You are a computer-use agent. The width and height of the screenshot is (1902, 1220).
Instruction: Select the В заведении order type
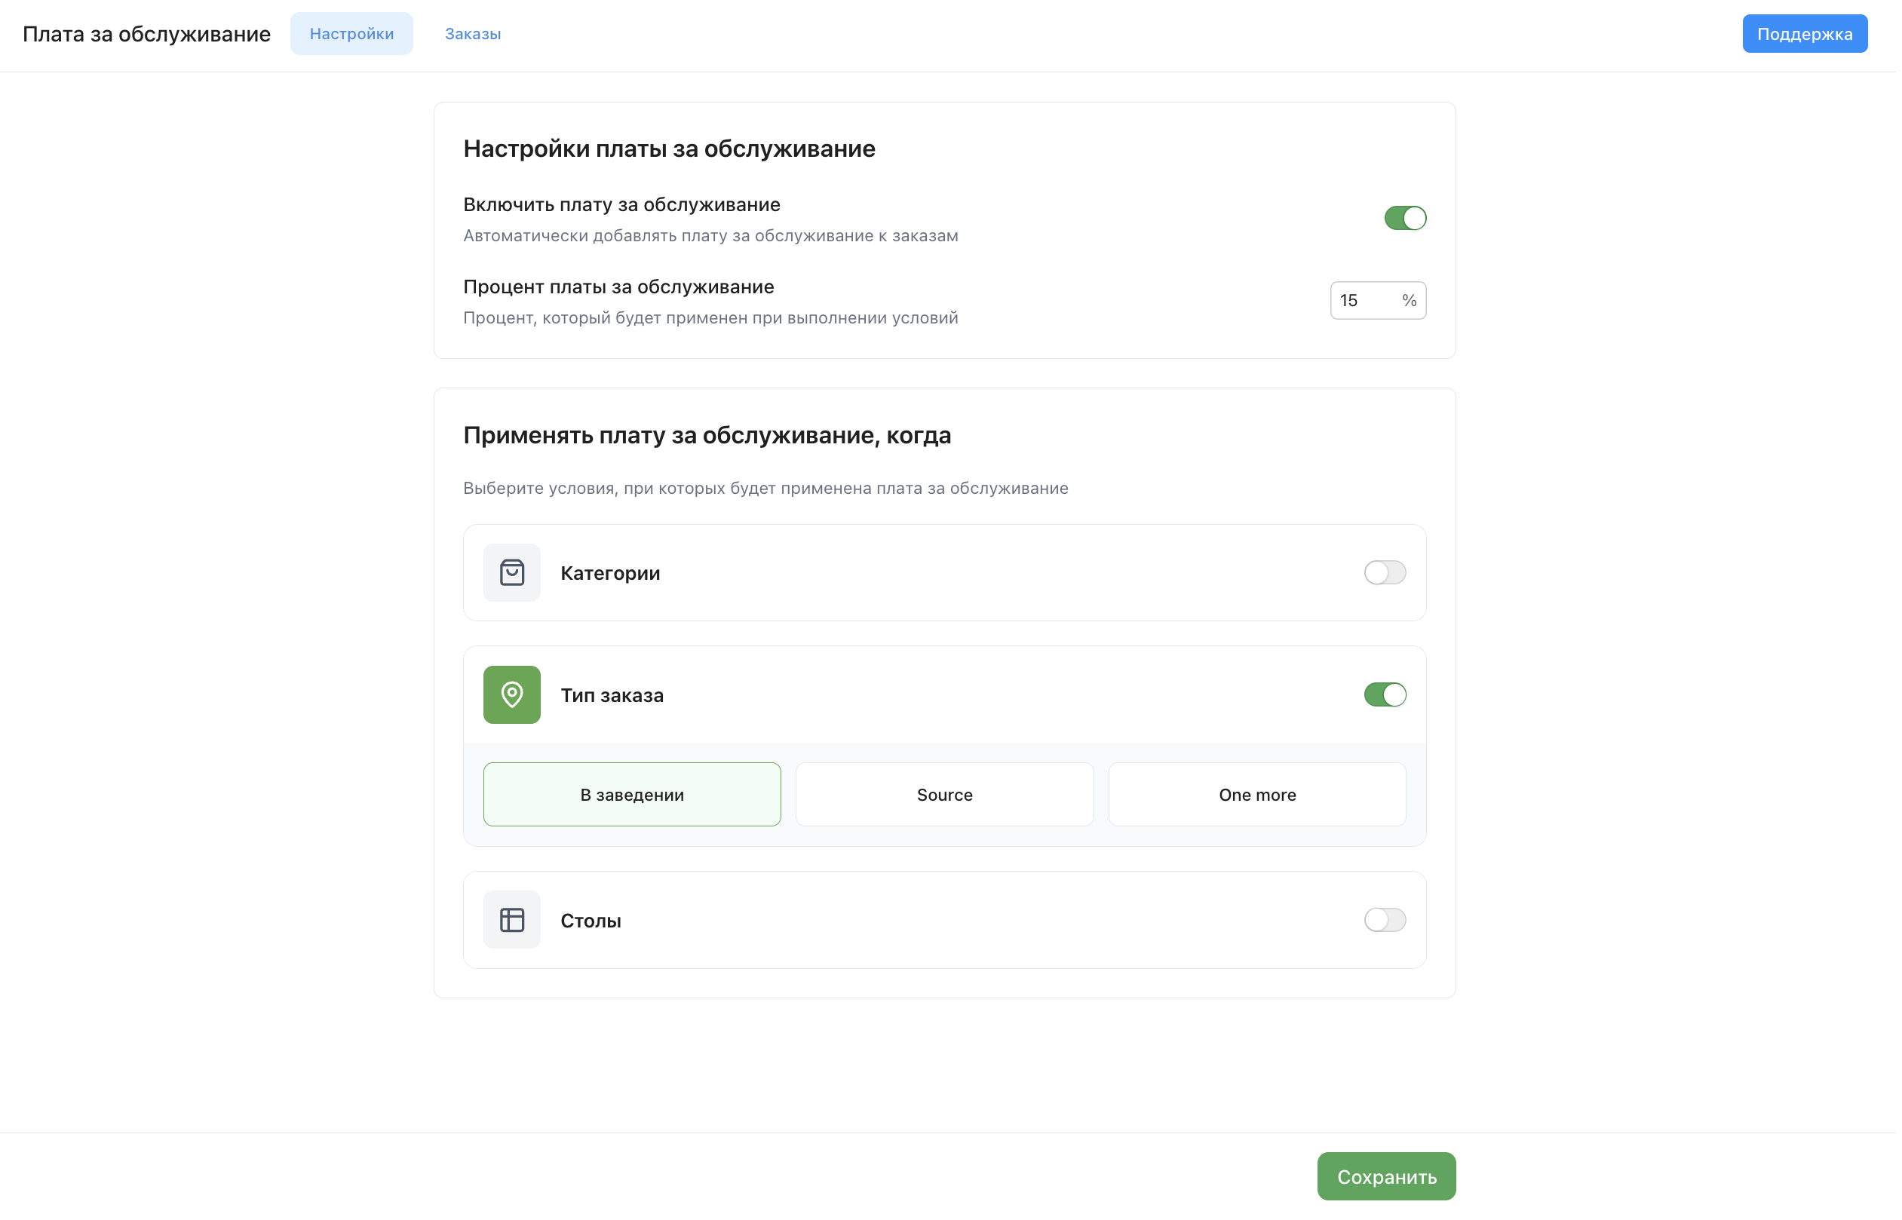633,796
